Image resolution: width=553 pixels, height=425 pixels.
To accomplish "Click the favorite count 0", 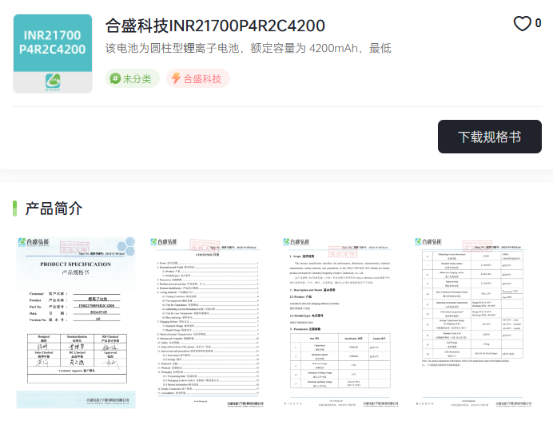I will point(538,23).
